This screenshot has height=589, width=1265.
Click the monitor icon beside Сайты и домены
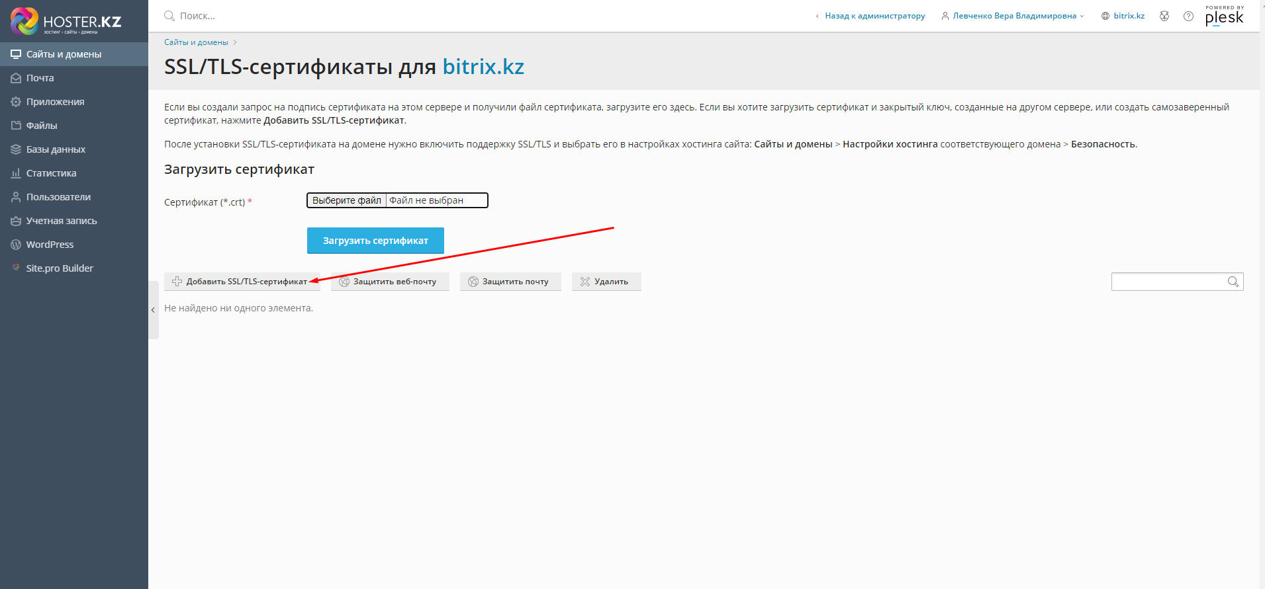click(x=16, y=54)
